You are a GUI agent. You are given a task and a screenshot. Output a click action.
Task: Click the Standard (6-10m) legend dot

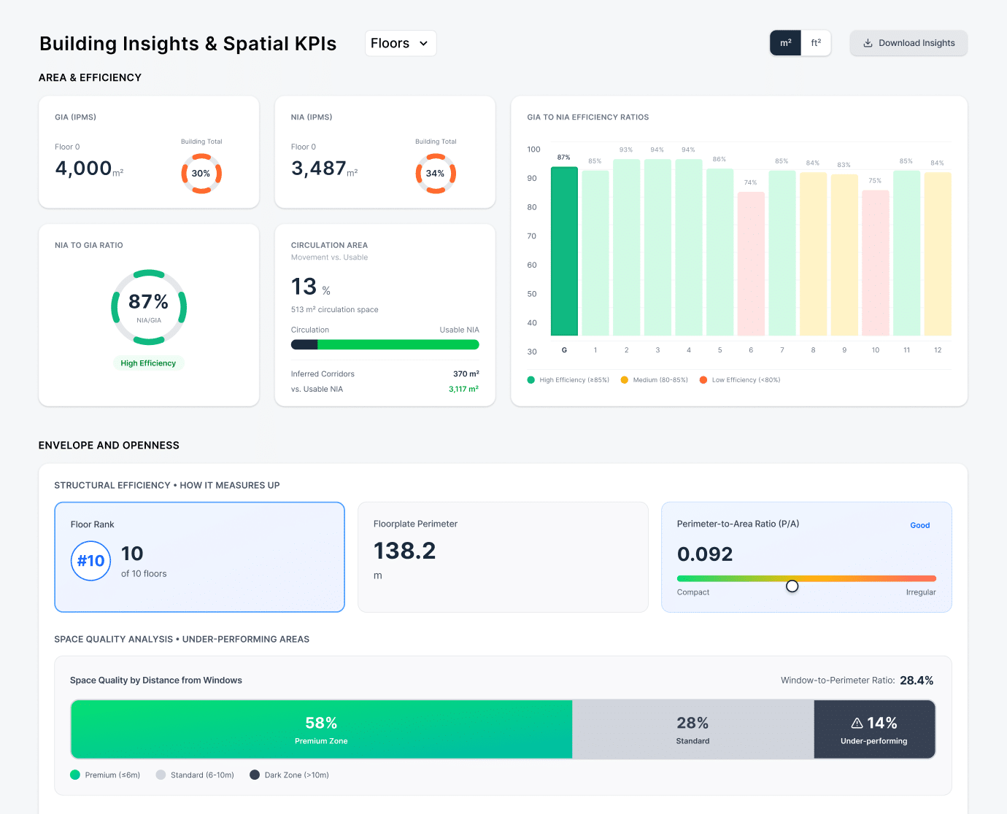coord(161,775)
